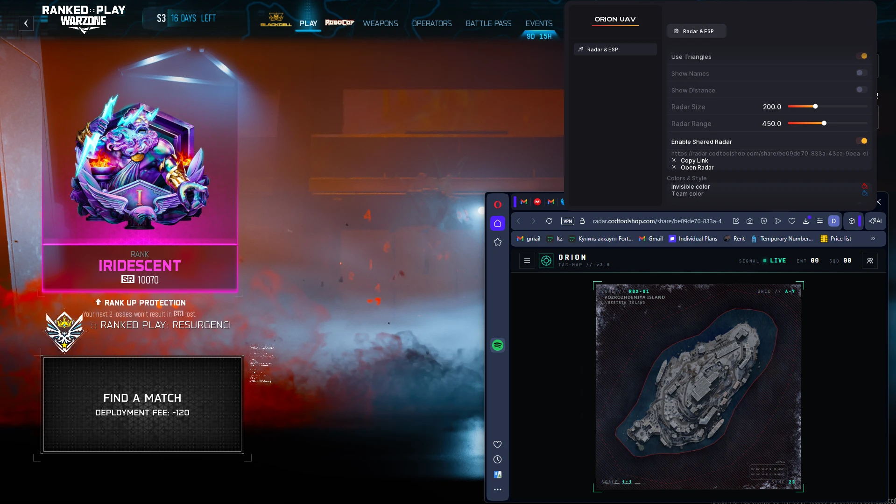Enable the Show Distance switch
Viewport: 896px width, 504px height.
(x=862, y=90)
